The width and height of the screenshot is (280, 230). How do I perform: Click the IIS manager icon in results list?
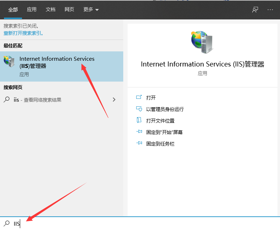click(9, 61)
